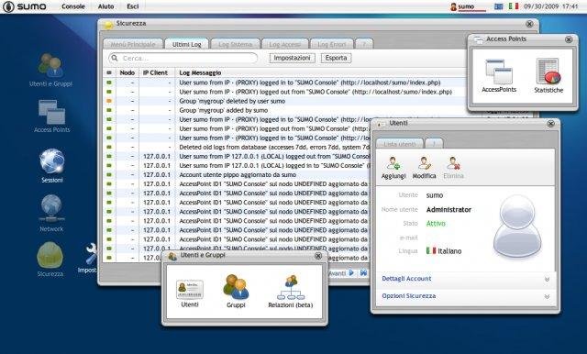The width and height of the screenshot is (587, 354).
Task: Click orange status marker of mygroup deleted row
Action: tap(109, 101)
